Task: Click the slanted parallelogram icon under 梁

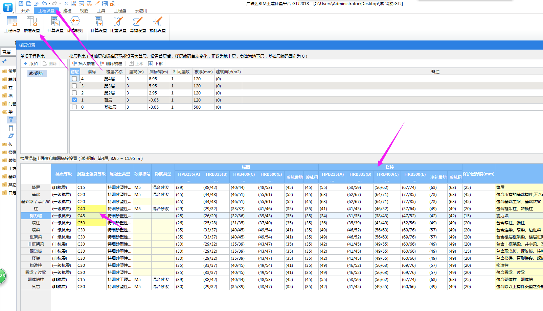Action: 11,136
